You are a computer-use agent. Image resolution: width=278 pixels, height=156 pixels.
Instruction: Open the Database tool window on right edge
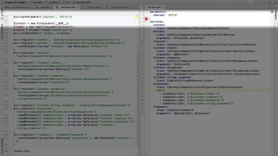pyautogui.click(x=276, y=14)
